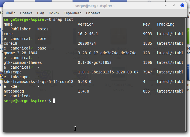Image resolution: width=190 pixels, height=137 pixels.
Task: Open the Правка menu
Action: coord(26,13)
